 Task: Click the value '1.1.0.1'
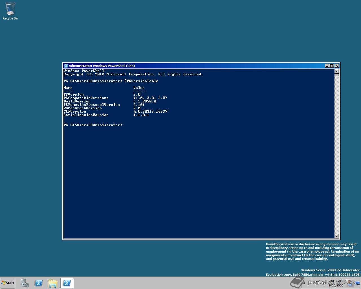coord(141,115)
